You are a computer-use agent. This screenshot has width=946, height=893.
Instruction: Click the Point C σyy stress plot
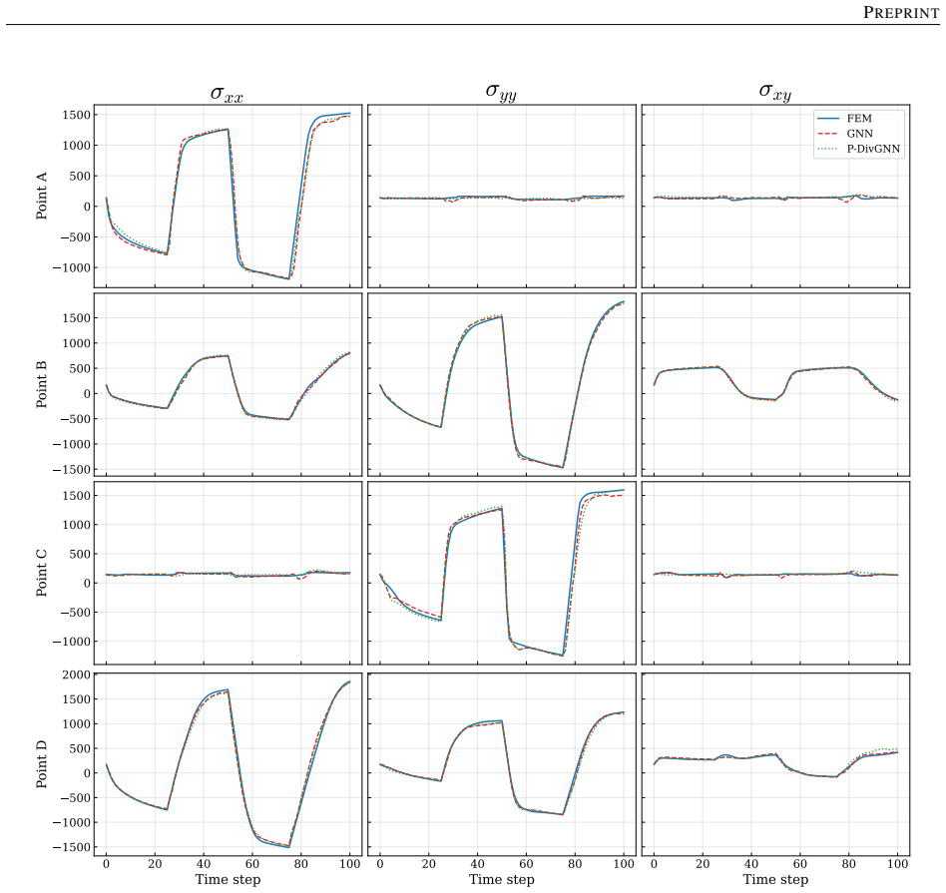coord(502,573)
